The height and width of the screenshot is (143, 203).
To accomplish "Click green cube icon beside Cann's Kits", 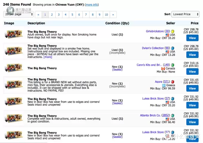I will pos(173,65).
